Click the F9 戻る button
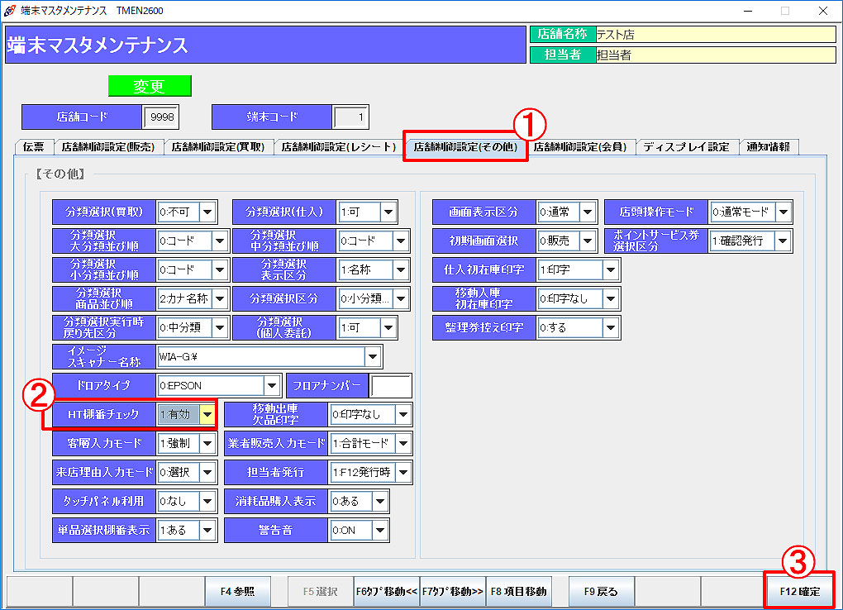 pos(601,592)
